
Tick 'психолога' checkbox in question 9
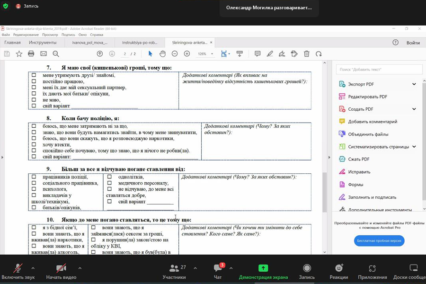(x=34, y=189)
